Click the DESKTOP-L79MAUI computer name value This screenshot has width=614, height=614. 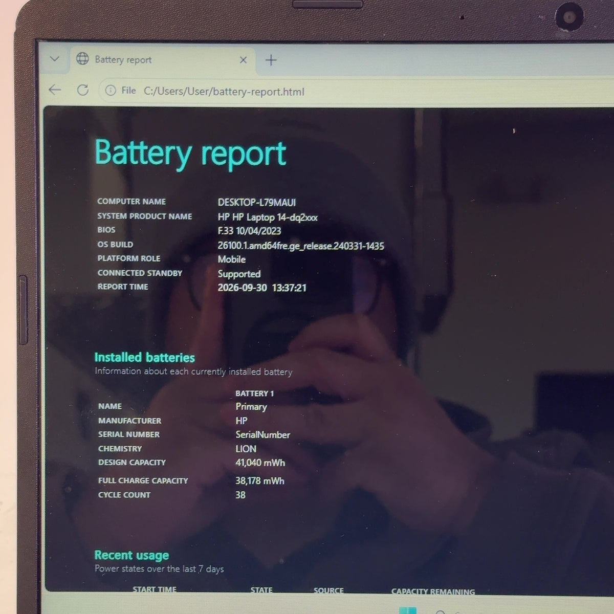coord(257,202)
